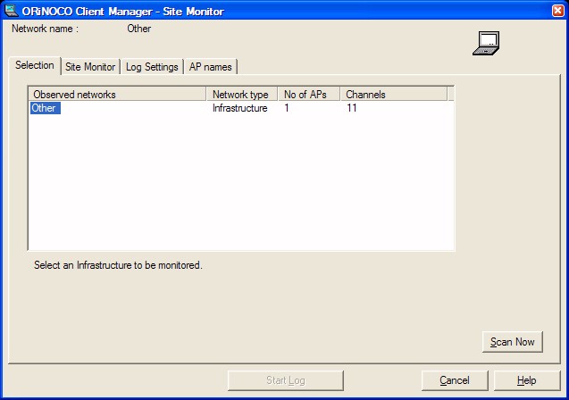Close the Site Monitor window
The image size is (569, 400).
(558, 11)
